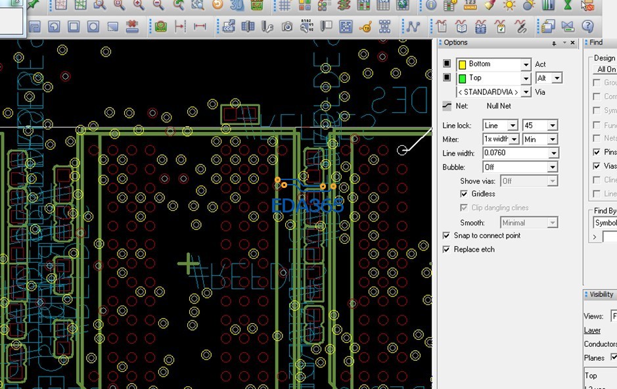Click the green Top layer color swatch
Viewport: 617px width, 389px height.
462,78
